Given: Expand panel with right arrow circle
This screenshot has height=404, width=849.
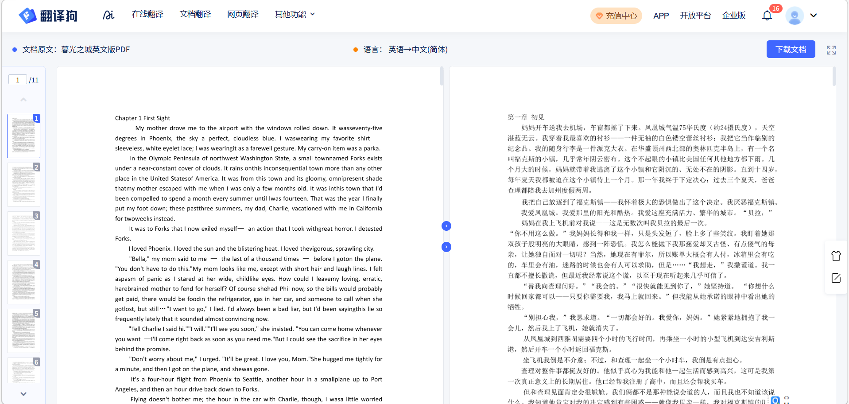Looking at the screenshot, I should click(446, 247).
